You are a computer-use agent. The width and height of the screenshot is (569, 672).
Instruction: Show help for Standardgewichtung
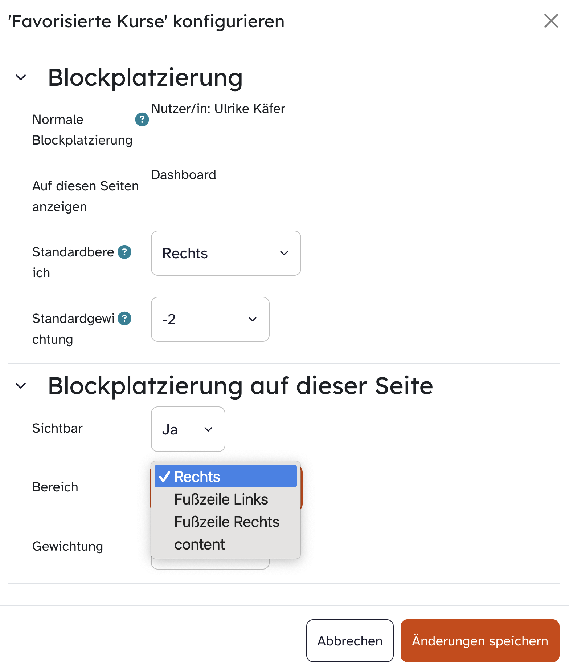tap(124, 318)
